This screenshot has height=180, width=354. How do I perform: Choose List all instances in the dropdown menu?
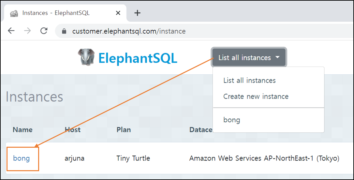point(249,81)
